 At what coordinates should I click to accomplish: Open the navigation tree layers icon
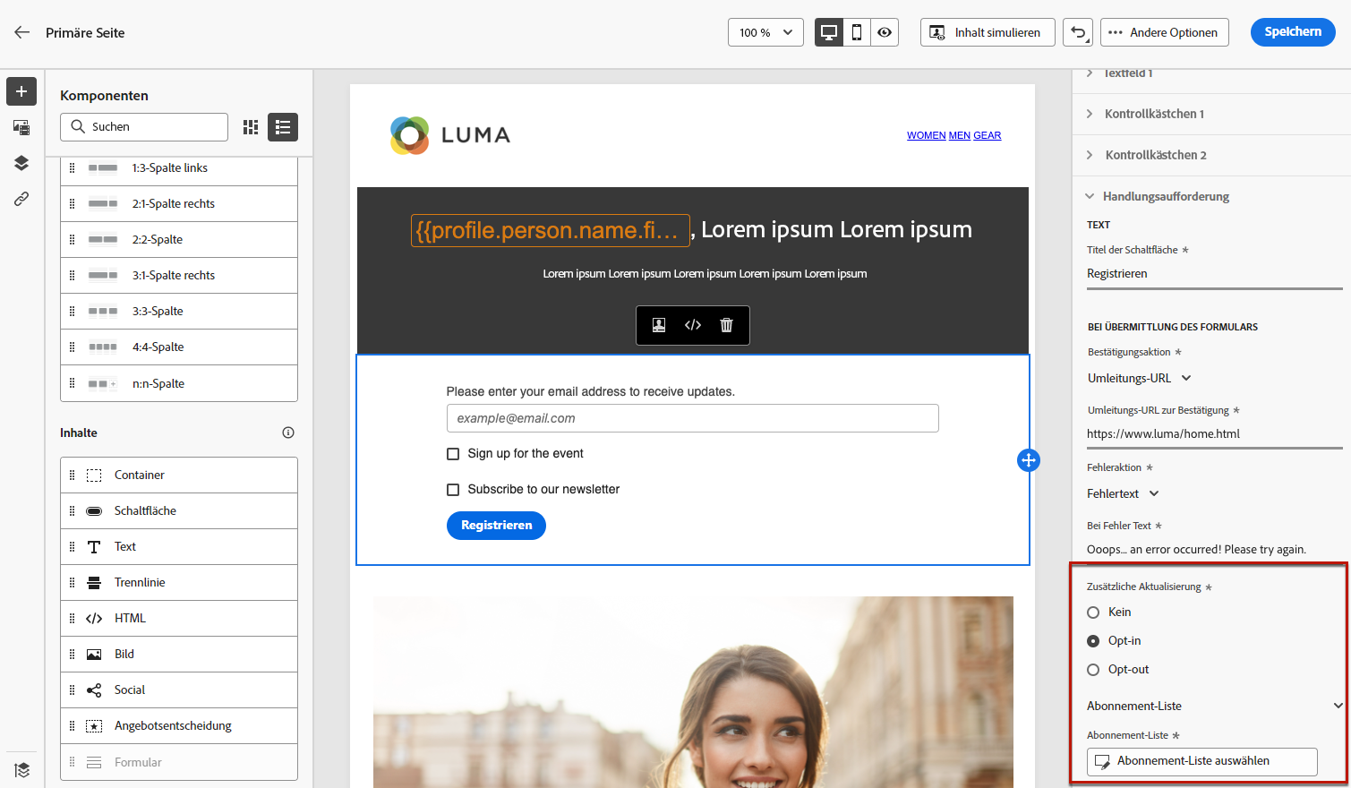[21, 163]
